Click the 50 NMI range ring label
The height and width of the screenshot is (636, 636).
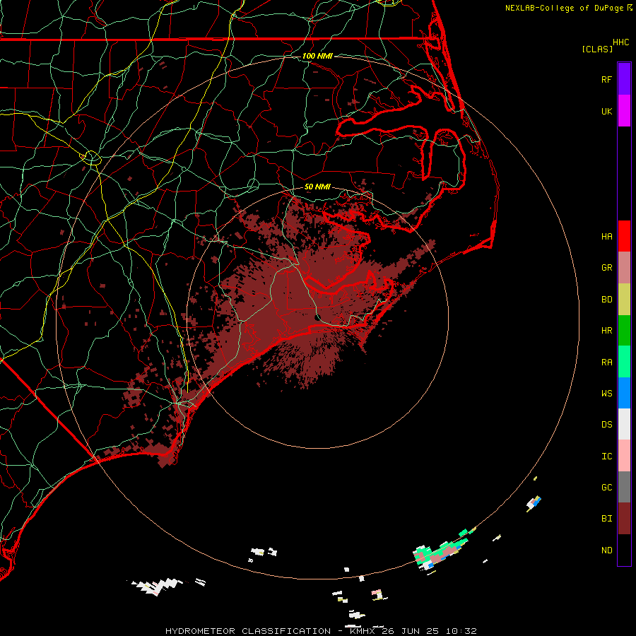click(x=317, y=187)
